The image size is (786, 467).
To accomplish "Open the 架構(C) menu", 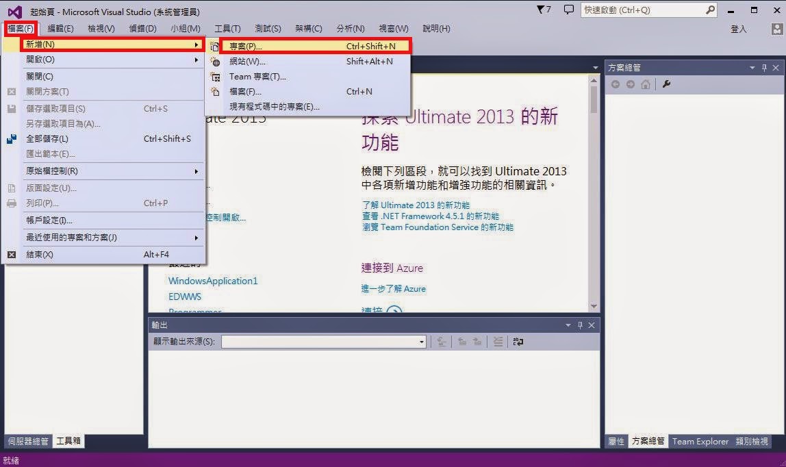I will point(308,29).
